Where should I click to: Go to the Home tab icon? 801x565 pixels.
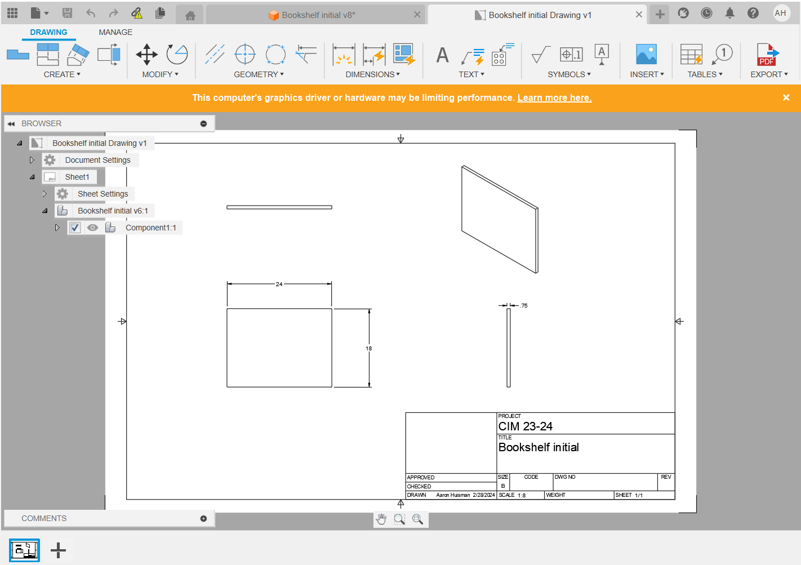click(190, 15)
